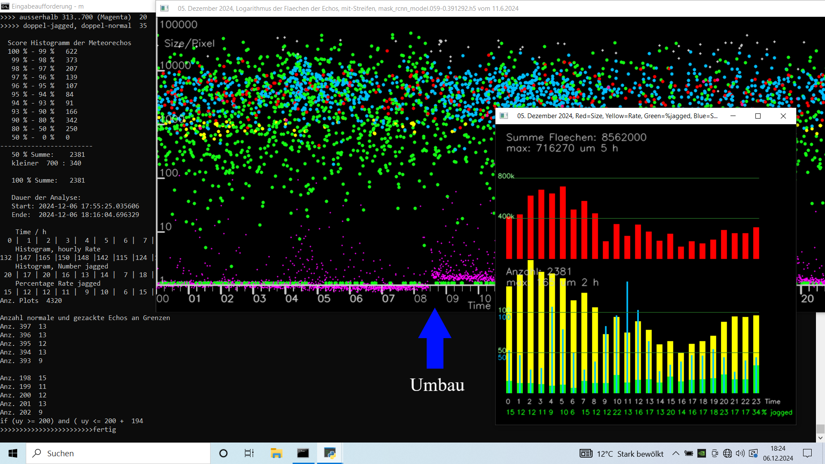825x464 pixels.
Task: Click 'Score Histogramm der Meteorechos' heading
Action: [x=70, y=43]
